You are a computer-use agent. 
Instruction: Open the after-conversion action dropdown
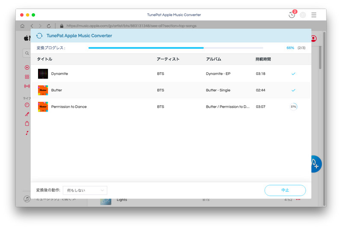85,191
